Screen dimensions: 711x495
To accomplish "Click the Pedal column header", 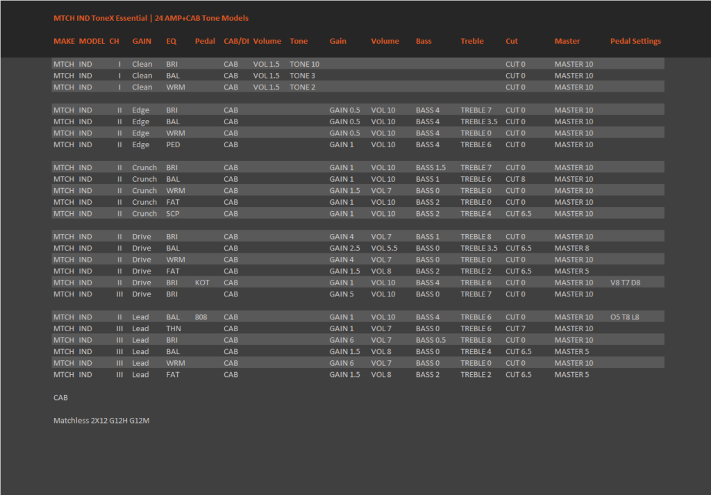I will click(x=205, y=41).
